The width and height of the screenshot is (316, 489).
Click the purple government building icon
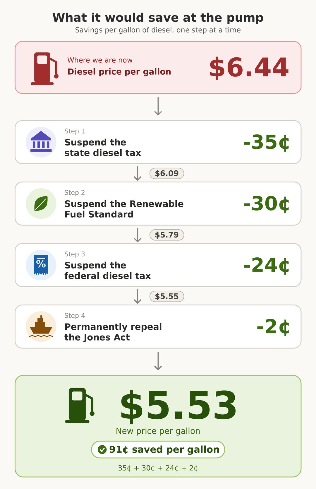pyautogui.click(x=41, y=142)
